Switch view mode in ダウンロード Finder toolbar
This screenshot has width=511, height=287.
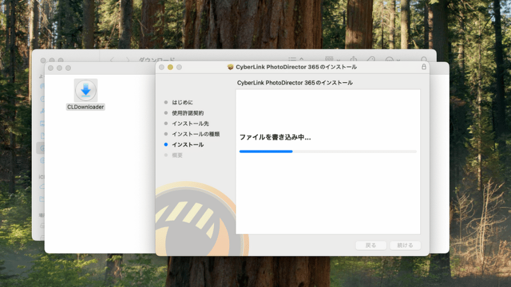[x=296, y=59]
